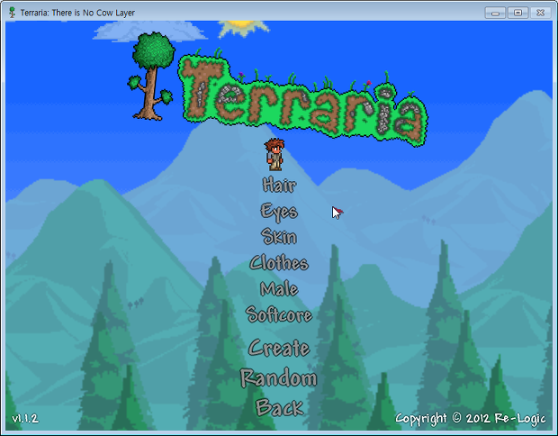Toggle the Softcore difficulty option
Screen dimensions: 558x436
pyautogui.click(x=279, y=314)
